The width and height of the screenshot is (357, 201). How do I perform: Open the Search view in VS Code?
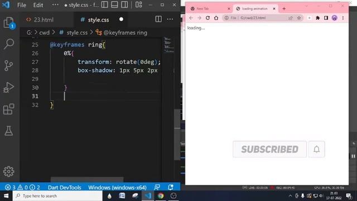pos(9,44)
